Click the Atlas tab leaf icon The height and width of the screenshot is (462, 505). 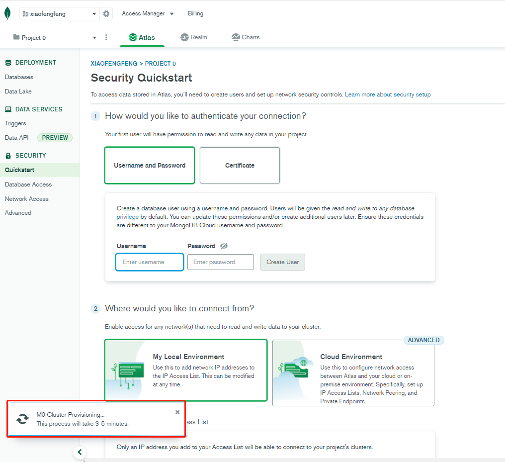point(133,37)
